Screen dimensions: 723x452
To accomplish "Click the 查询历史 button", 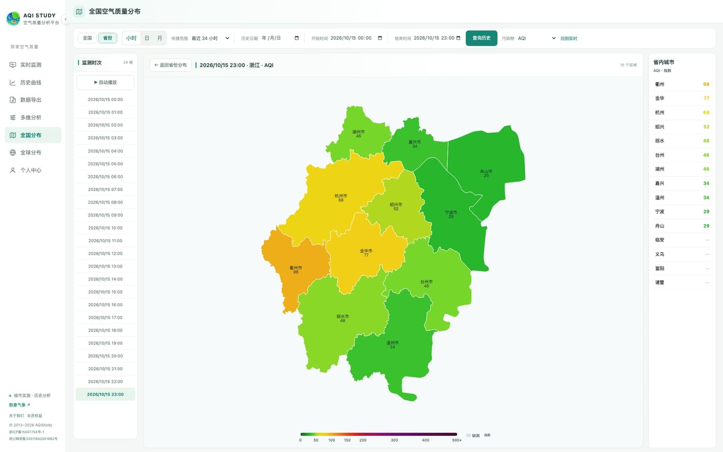I will pos(481,38).
